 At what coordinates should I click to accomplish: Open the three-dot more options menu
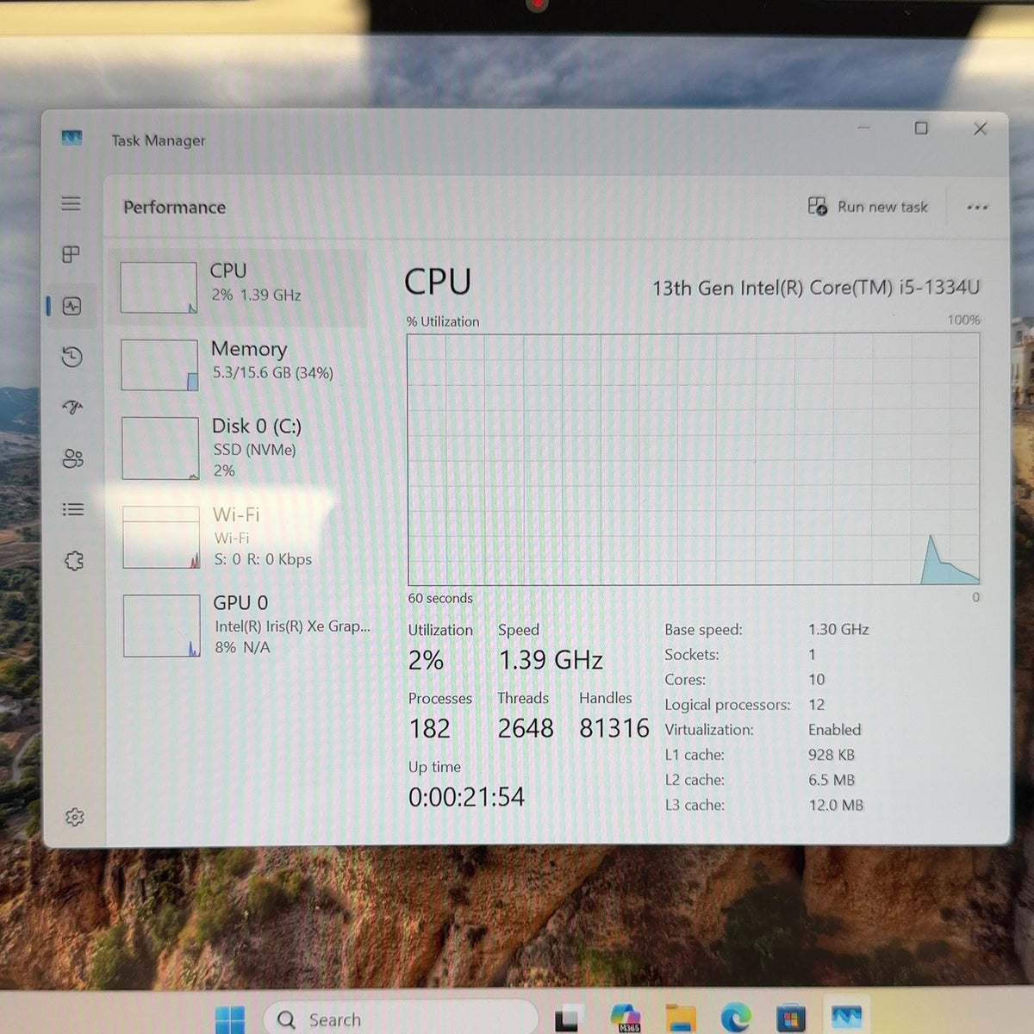tap(977, 208)
